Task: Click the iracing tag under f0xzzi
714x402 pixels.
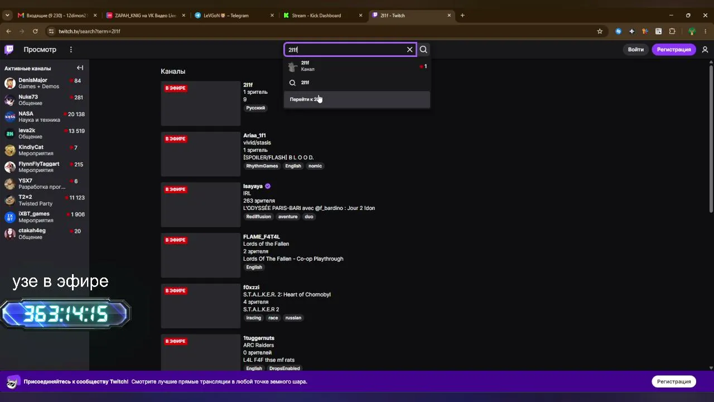Action: click(254, 318)
